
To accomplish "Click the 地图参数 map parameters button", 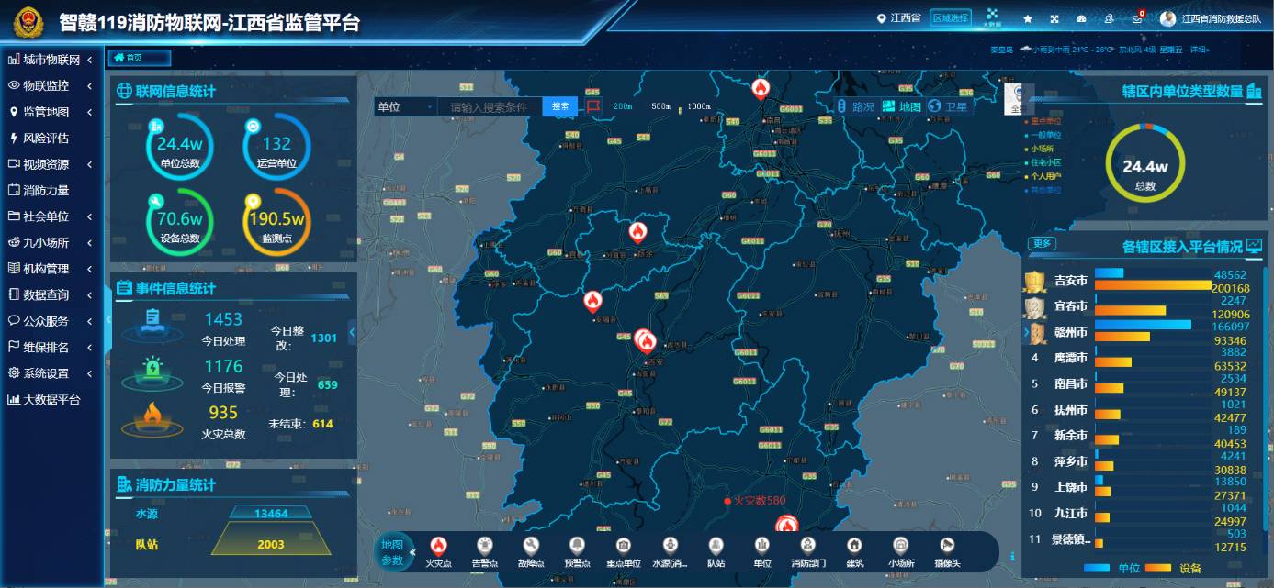I will point(392,552).
